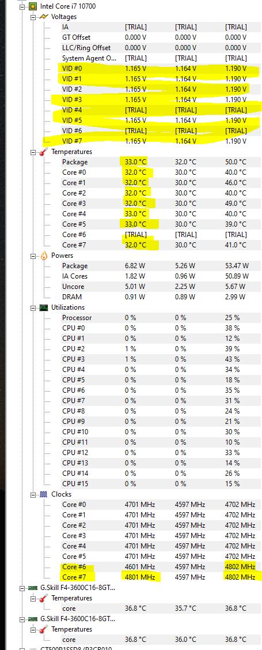Image resolution: width=262 pixels, height=650 pixels.
Task: Click the Powers flame icon
Action: pyautogui.click(x=44, y=256)
